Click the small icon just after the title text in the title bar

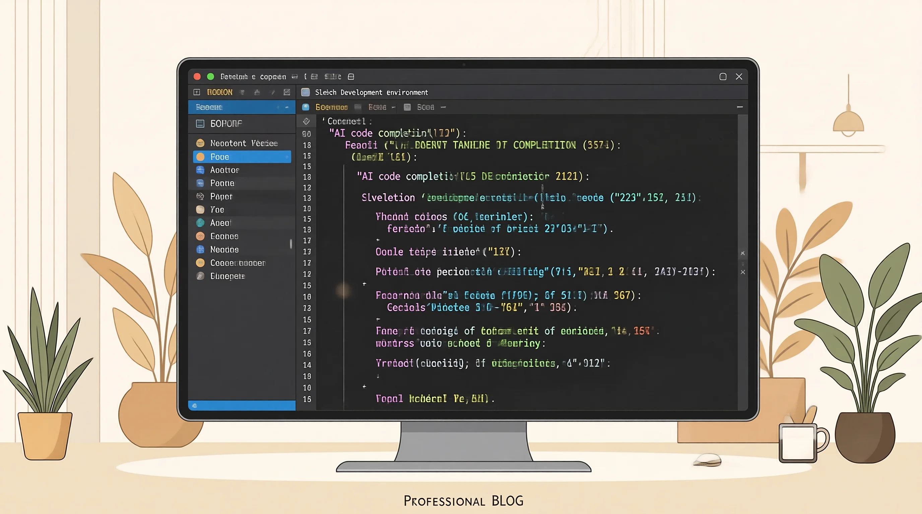tap(294, 77)
